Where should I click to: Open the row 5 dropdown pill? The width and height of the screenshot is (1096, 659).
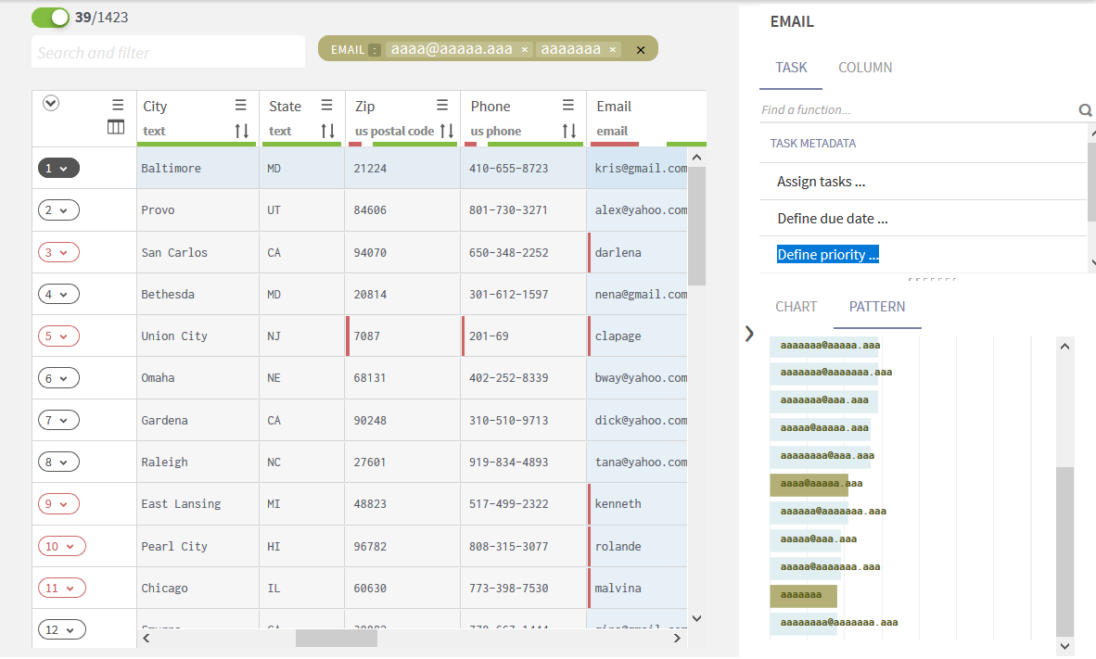click(x=58, y=336)
